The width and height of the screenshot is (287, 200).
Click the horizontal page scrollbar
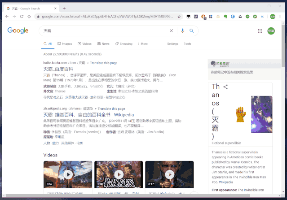[x=128, y=196]
